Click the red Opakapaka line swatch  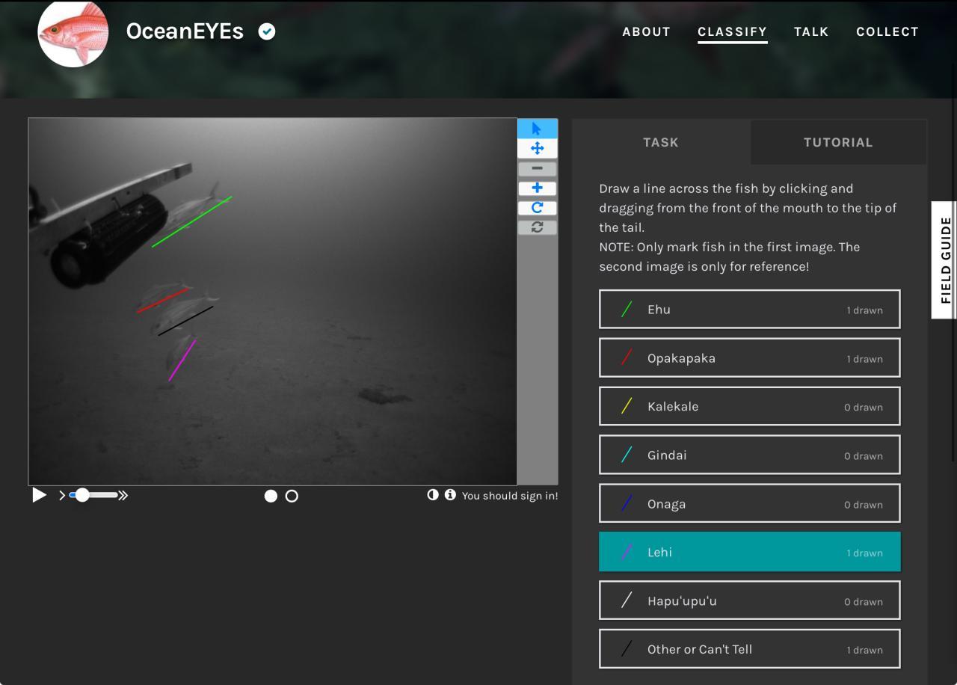(x=627, y=357)
